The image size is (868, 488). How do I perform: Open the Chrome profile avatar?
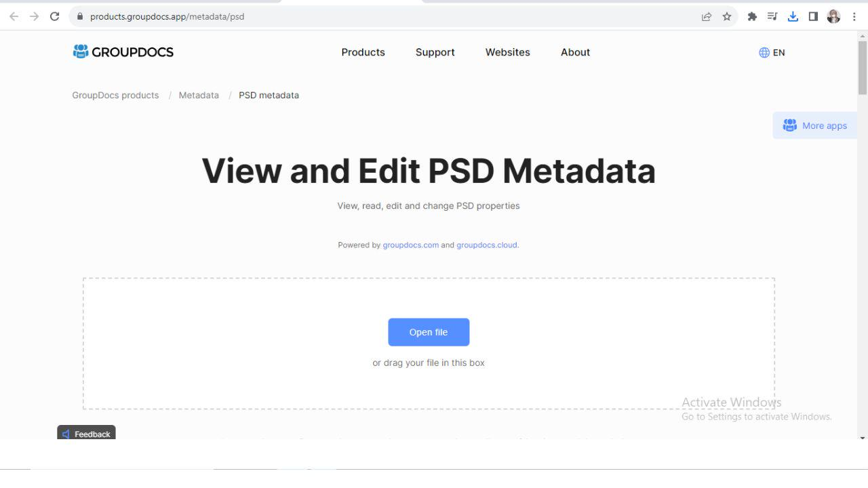pyautogui.click(x=833, y=16)
